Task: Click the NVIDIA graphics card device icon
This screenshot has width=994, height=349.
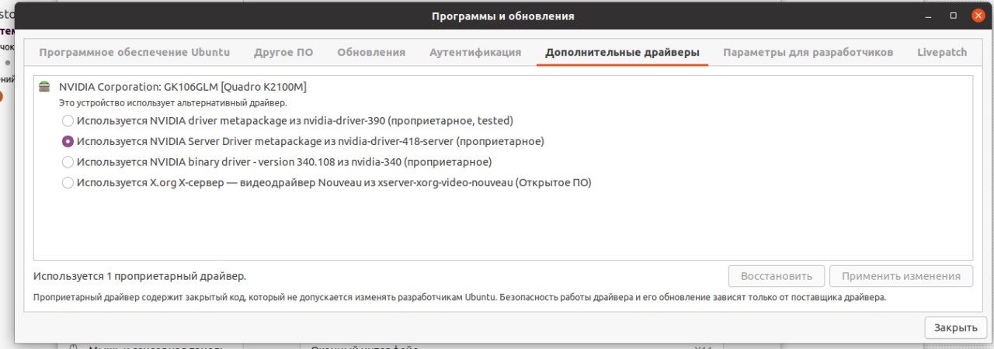Action: coord(44,88)
